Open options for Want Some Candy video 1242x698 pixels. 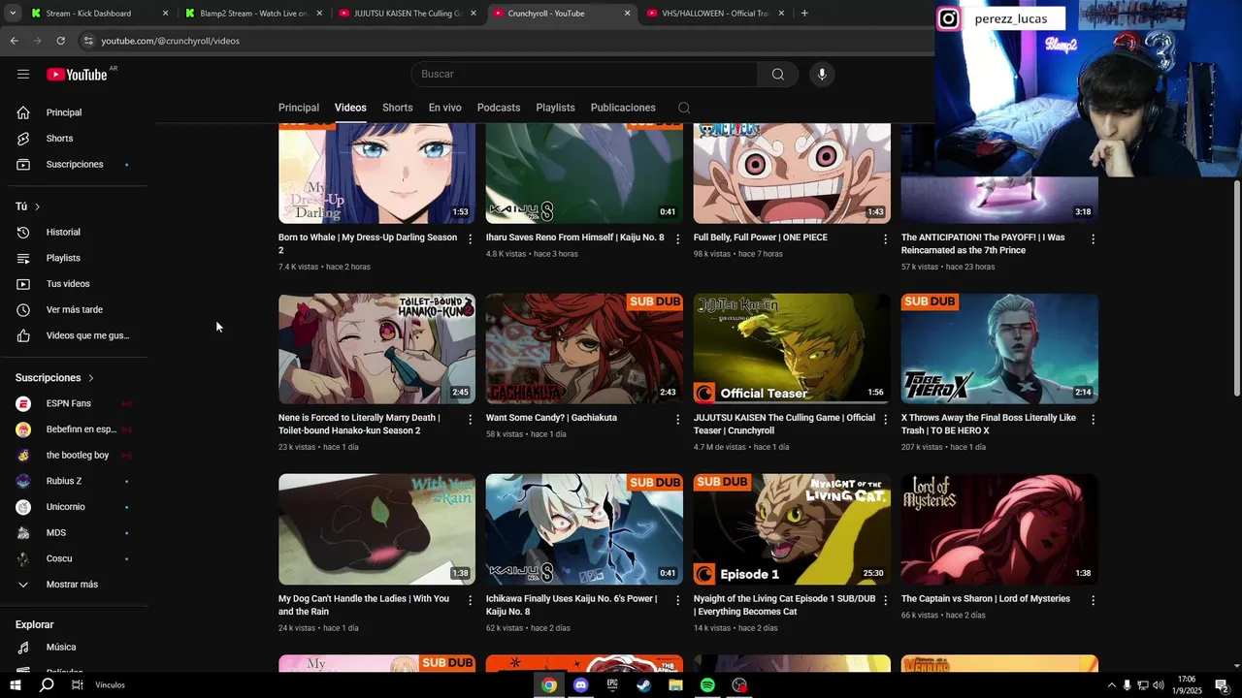click(x=678, y=420)
